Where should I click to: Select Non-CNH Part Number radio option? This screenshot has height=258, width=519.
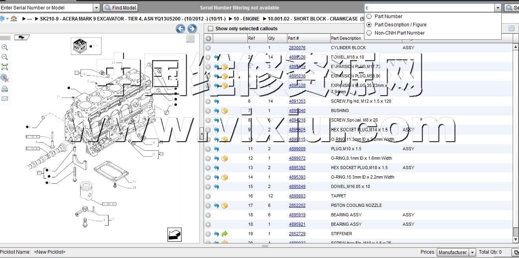pyautogui.click(x=369, y=33)
